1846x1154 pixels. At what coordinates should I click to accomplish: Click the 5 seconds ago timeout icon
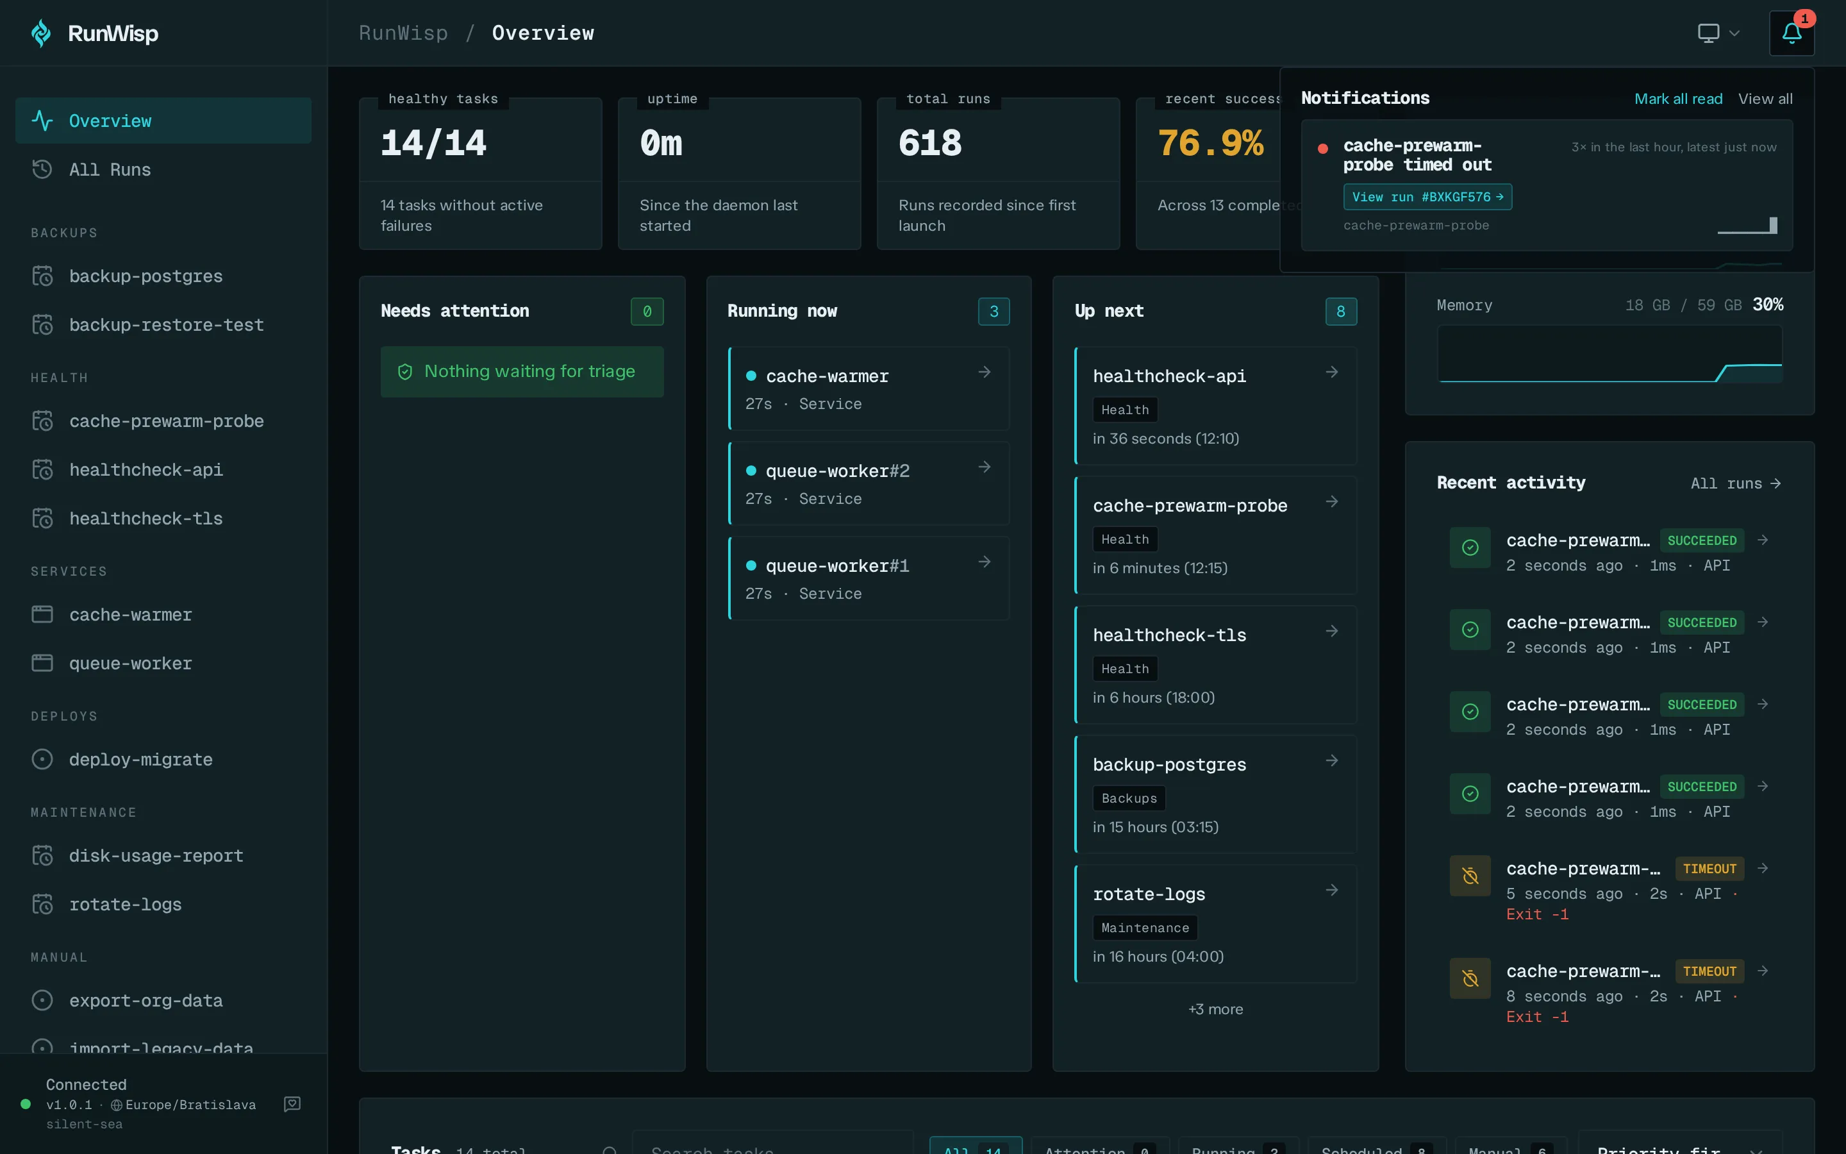pyautogui.click(x=1470, y=875)
